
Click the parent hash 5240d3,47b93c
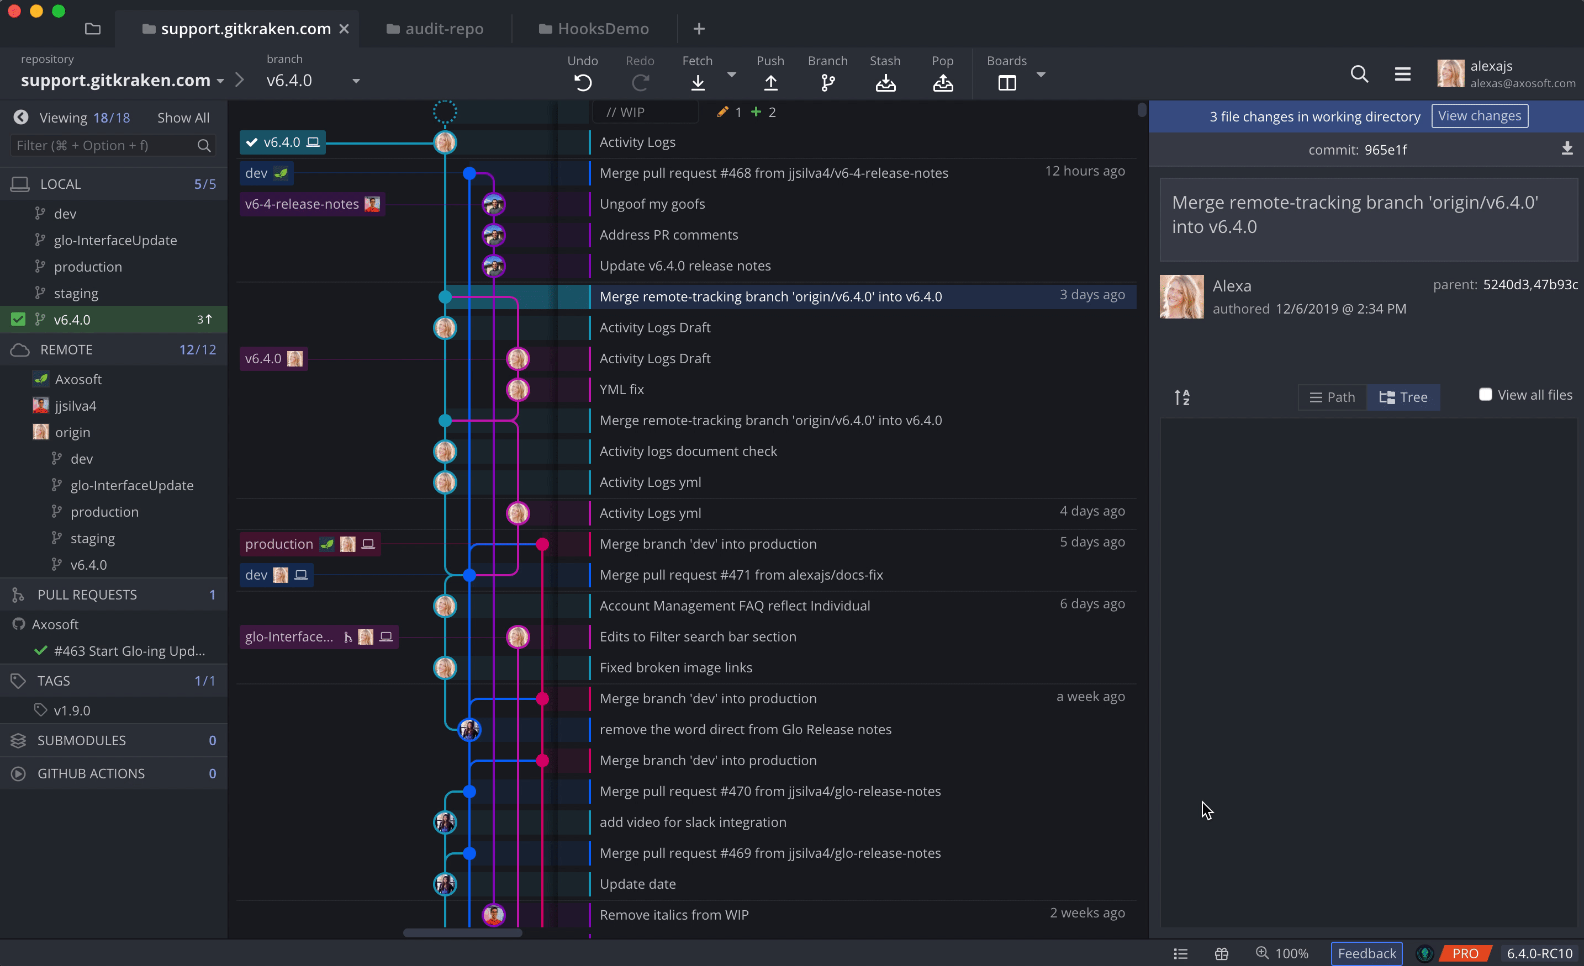pyautogui.click(x=1530, y=285)
